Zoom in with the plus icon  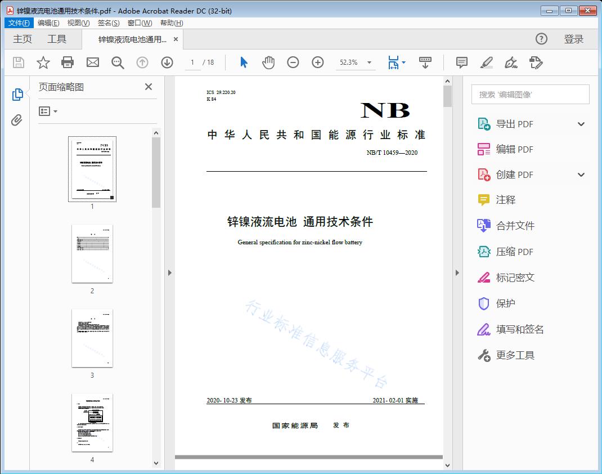[317, 62]
